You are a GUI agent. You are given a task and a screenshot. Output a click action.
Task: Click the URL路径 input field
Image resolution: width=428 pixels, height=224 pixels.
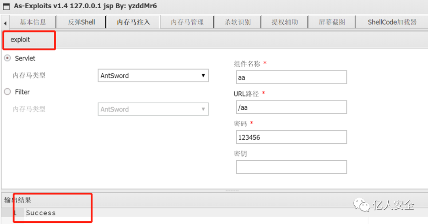292,107
